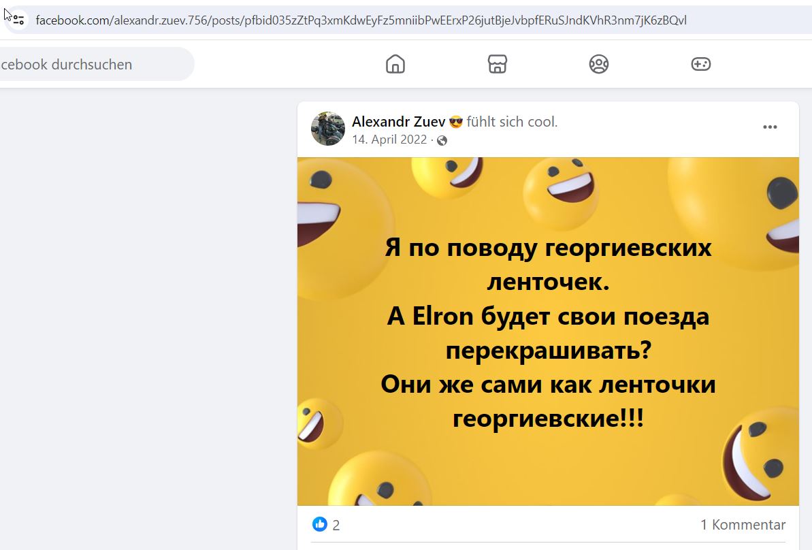The width and height of the screenshot is (812, 550).
Task: Click the blue Like reaction icon
Action: (319, 524)
